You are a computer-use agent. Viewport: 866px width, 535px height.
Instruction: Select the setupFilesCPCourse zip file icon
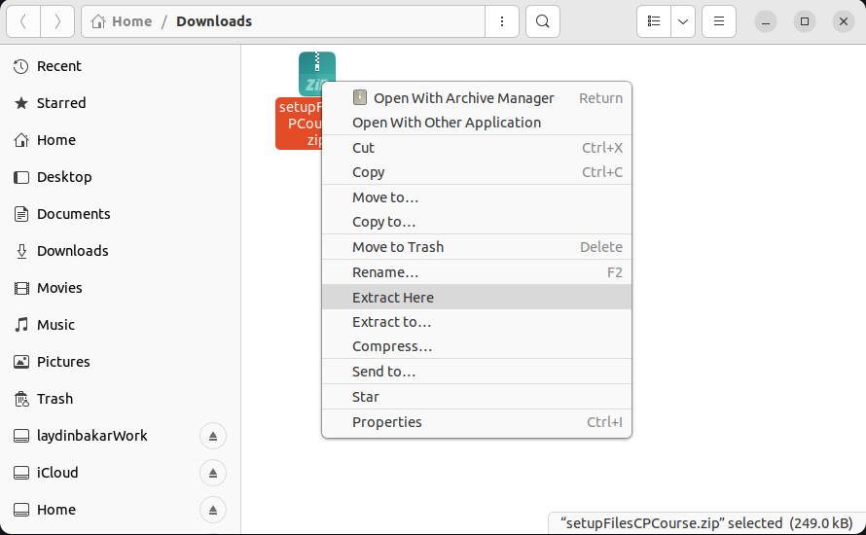point(315,74)
